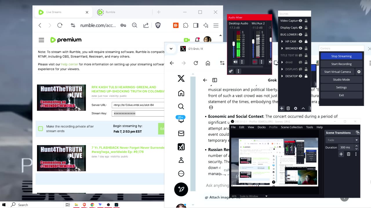The image size is (371, 208).
Task: Add scene transition with plus icon
Action: coord(341,154)
